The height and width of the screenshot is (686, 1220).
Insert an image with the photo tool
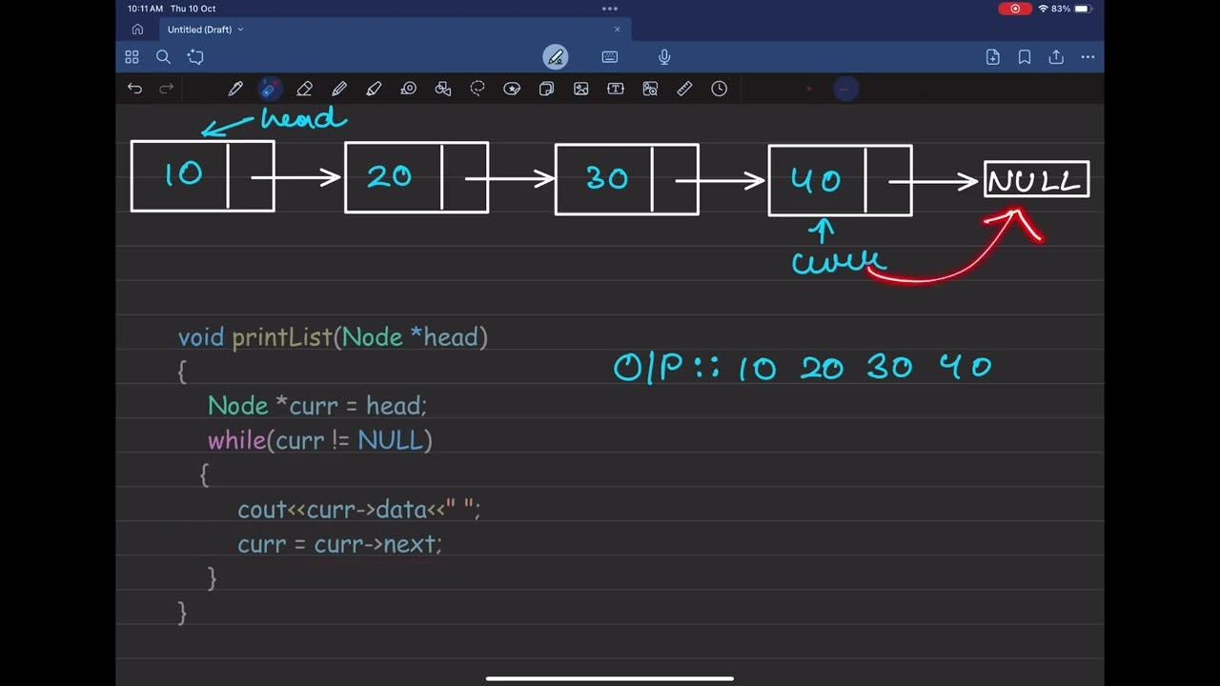coord(581,89)
